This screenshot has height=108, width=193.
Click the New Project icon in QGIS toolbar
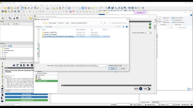pos(2,8)
